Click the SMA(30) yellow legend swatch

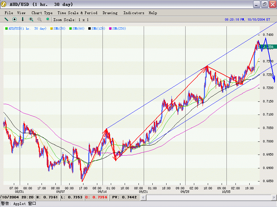(x=52, y=29)
